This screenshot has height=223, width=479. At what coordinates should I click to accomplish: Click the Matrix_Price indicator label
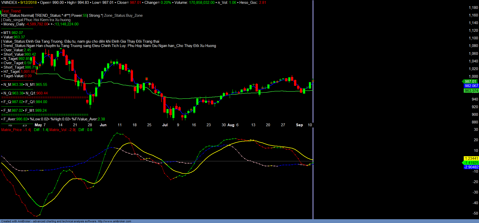[x=16, y=130]
